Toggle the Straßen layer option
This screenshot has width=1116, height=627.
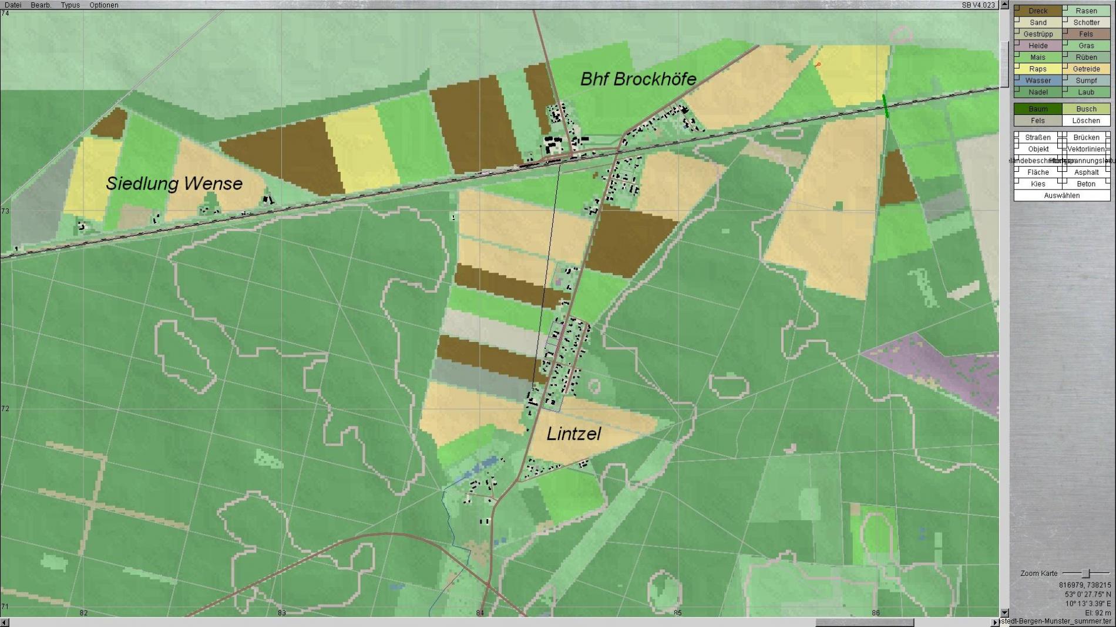point(1037,137)
